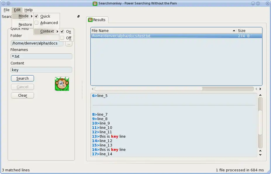Screen dimensions: 271x174
Task: Click the monkey icon on Results tab
Action: click(x=90, y=20)
